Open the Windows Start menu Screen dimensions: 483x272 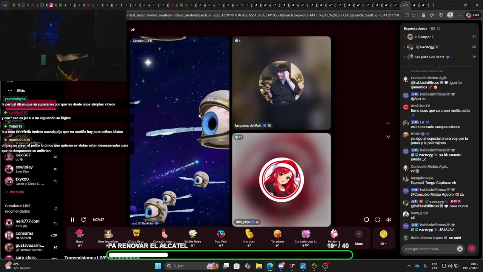click(158, 266)
